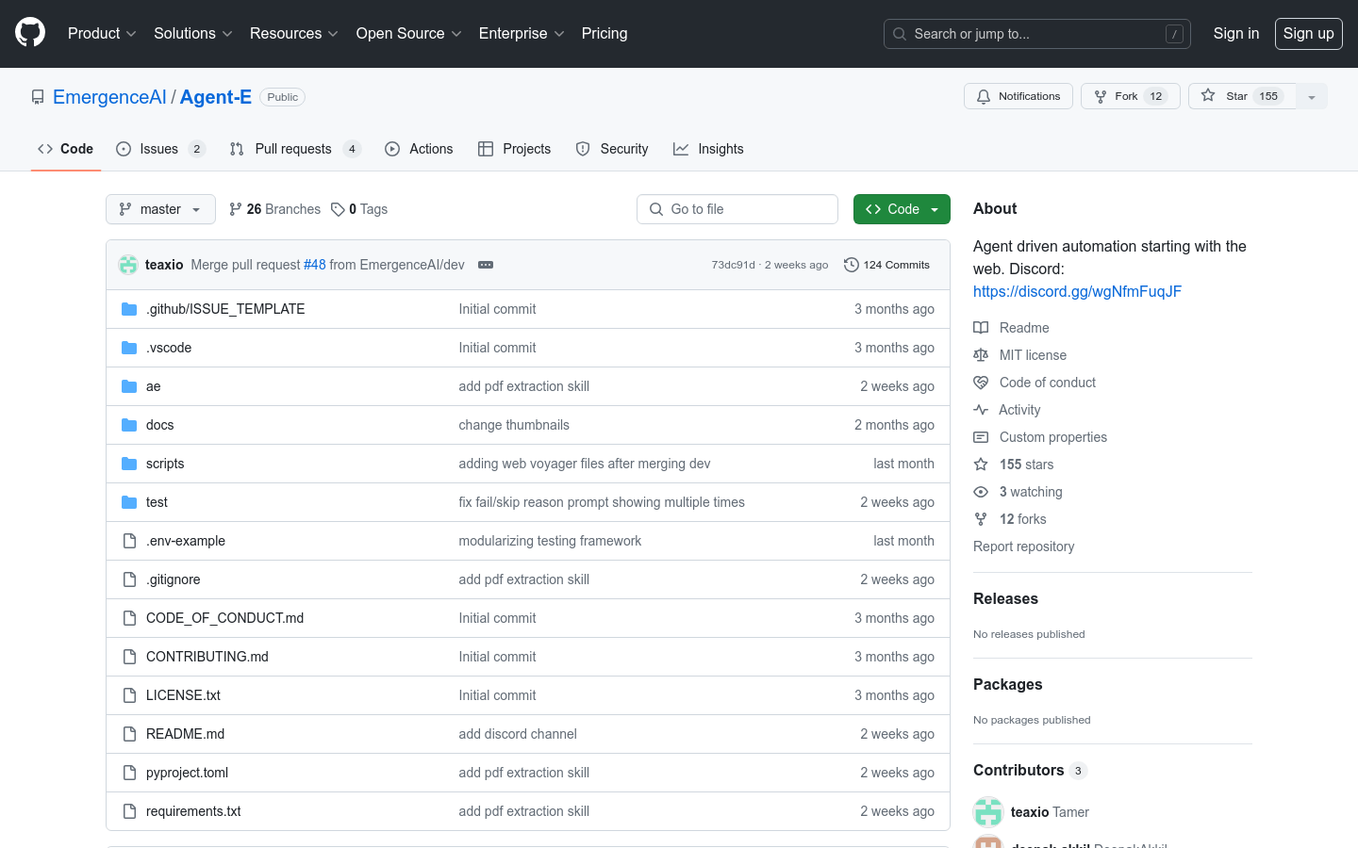Open the scripts folder
The height and width of the screenshot is (848, 1358).
165,464
